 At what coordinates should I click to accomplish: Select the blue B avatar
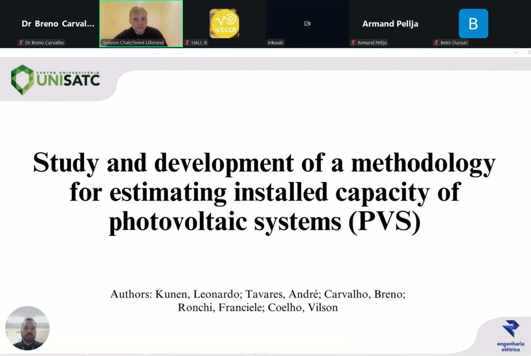pos(473,24)
